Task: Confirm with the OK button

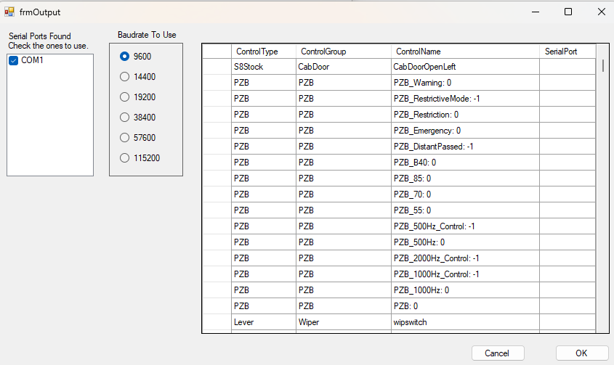Action: click(581, 353)
